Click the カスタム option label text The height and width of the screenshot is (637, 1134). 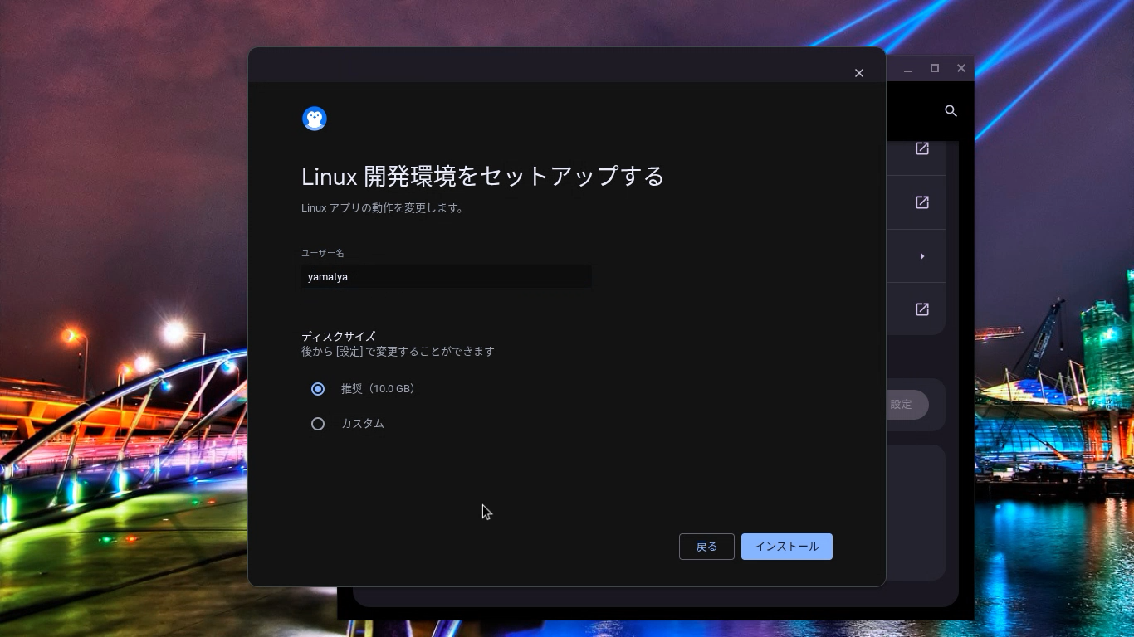coord(362,423)
